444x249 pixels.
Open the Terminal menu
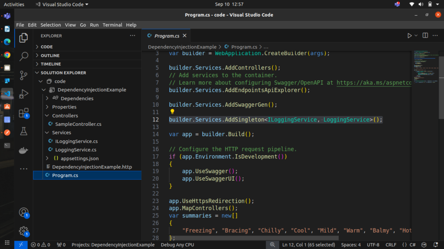coord(112,25)
